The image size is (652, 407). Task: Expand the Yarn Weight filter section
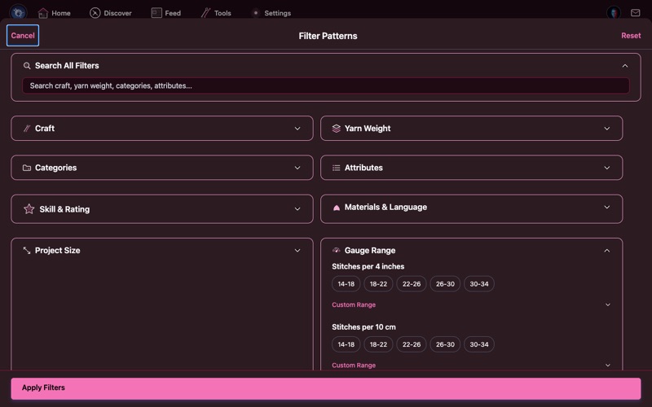(x=471, y=129)
